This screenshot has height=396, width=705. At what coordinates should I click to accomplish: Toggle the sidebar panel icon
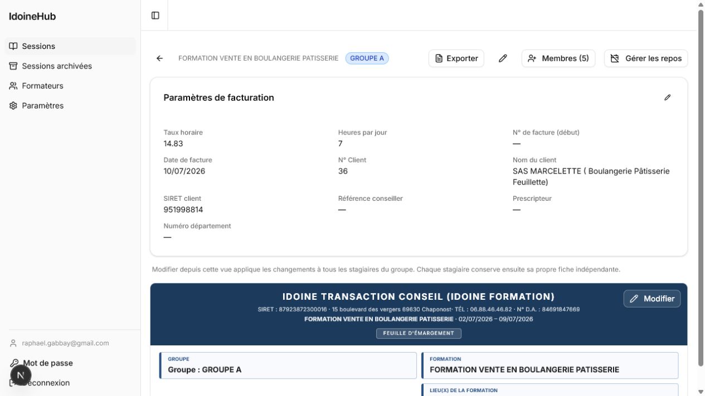[x=155, y=16]
